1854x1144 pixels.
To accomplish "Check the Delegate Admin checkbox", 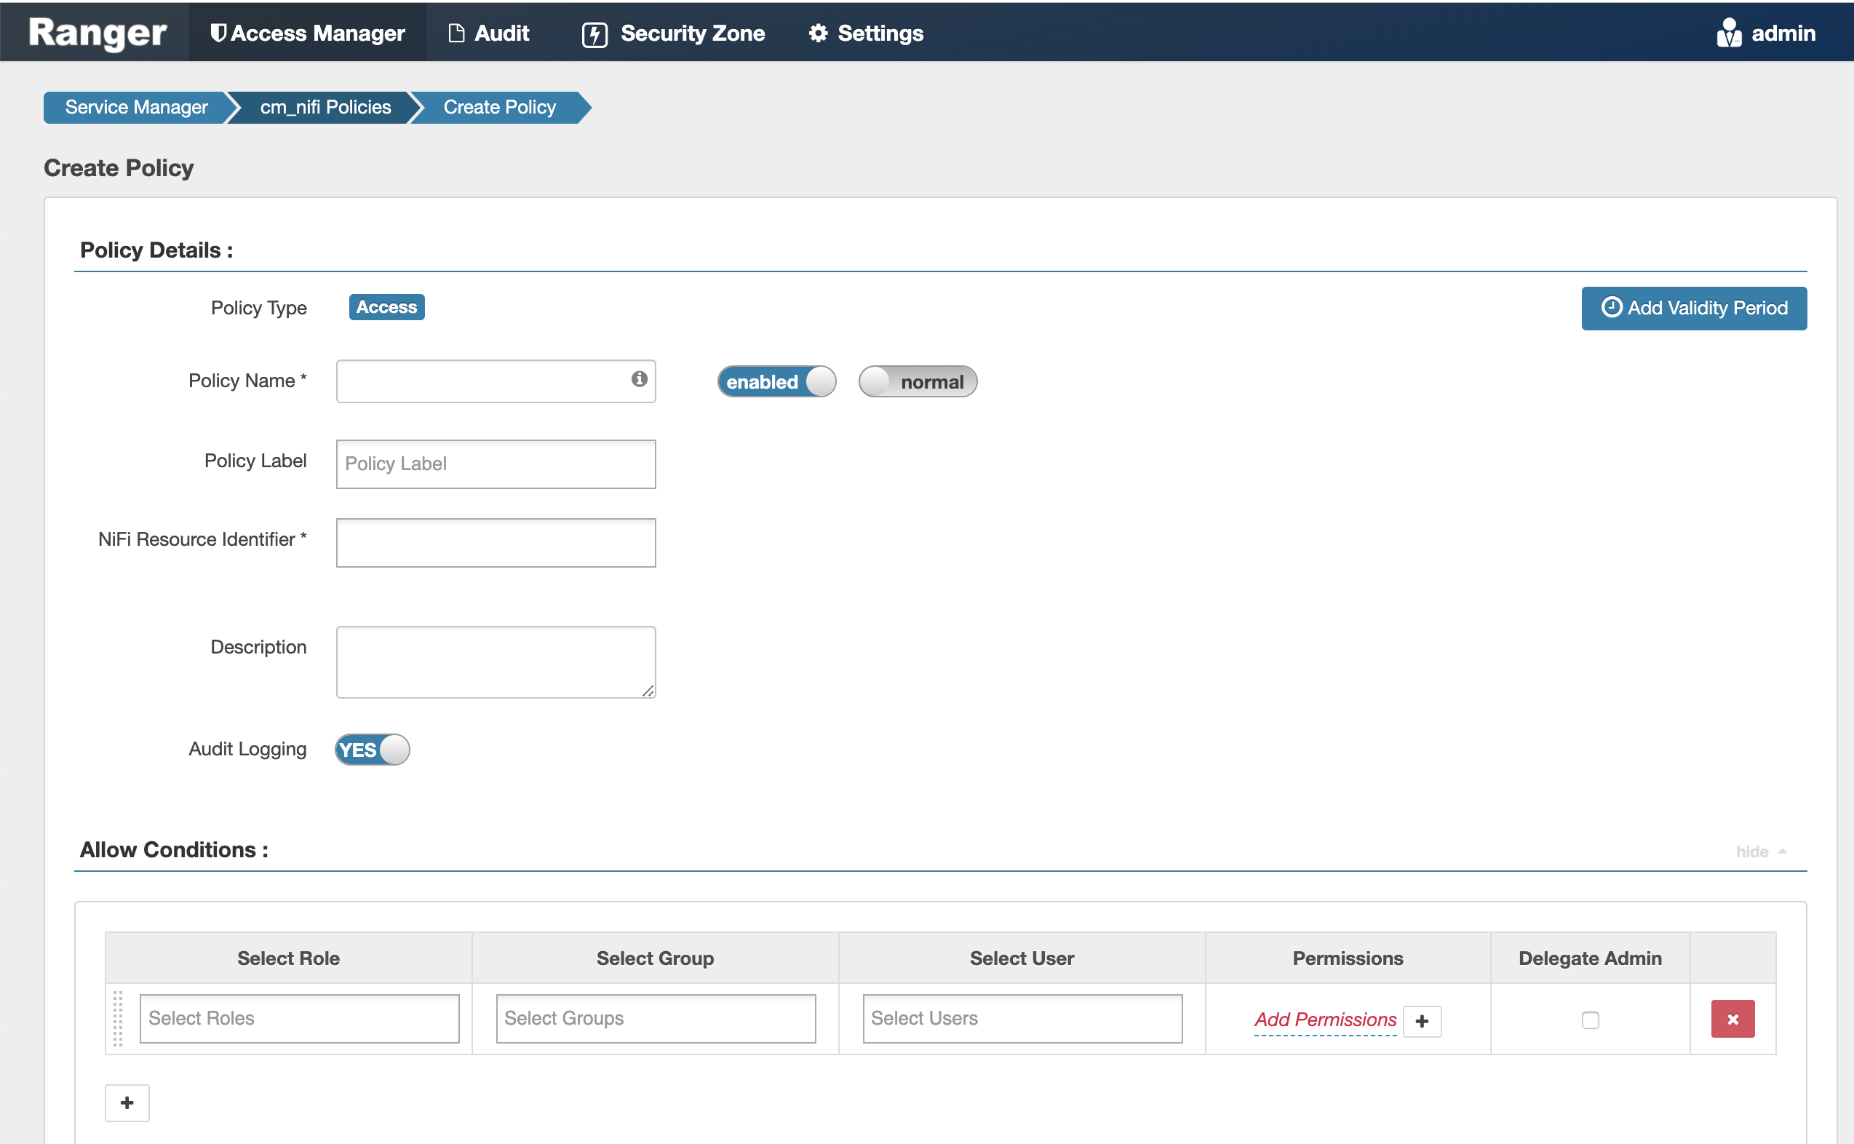I will click(1590, 1019).
